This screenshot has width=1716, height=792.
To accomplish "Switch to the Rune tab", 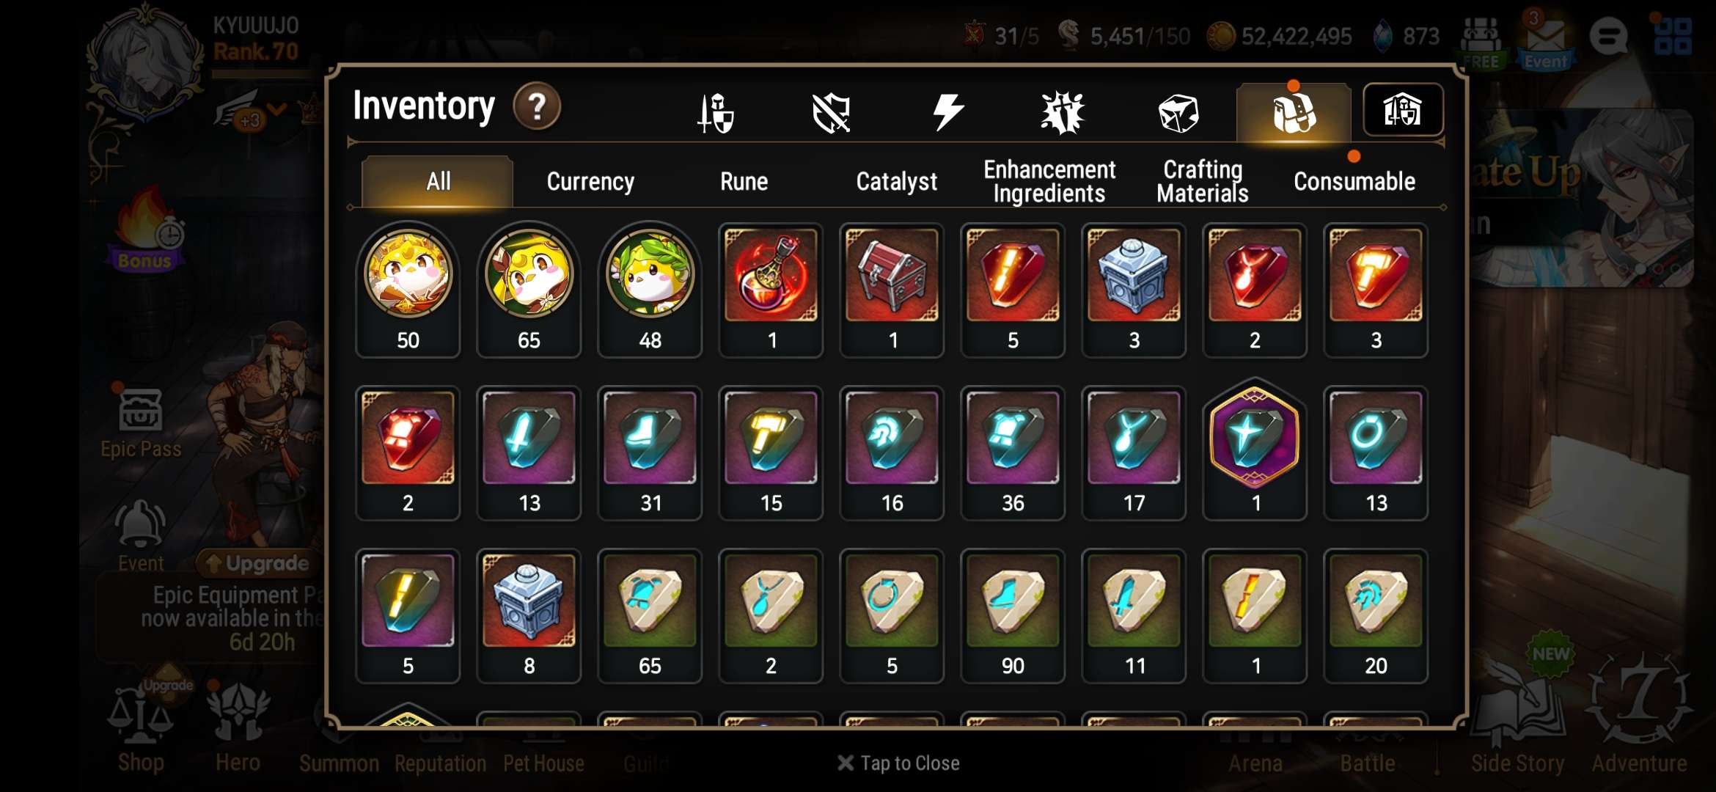I will 744,181.
